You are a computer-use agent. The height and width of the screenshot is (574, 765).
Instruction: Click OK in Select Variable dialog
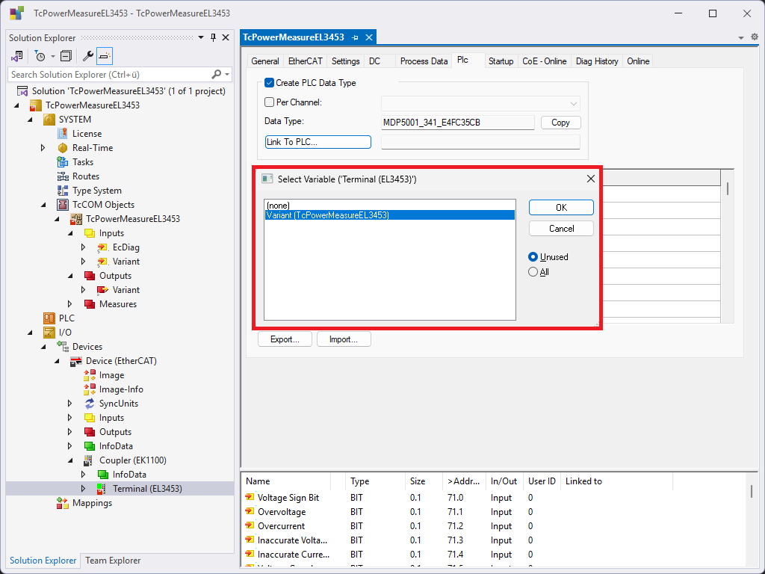point(561,208)
